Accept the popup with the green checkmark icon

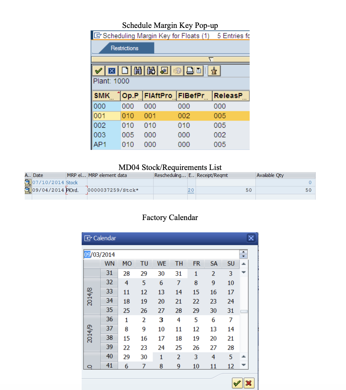point(98,70)
